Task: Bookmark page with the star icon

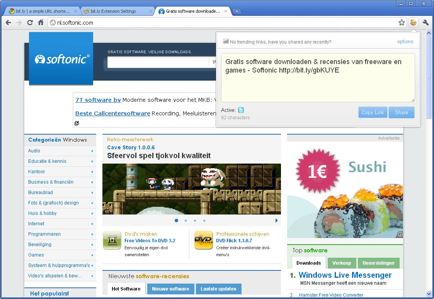Action: pos(402,23)
